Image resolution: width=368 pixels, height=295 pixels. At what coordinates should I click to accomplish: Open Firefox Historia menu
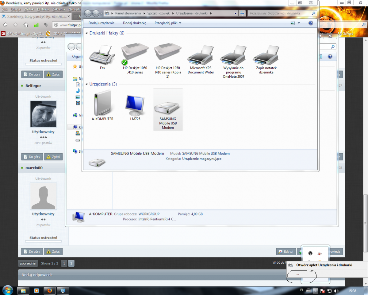[x=43, y=9]
